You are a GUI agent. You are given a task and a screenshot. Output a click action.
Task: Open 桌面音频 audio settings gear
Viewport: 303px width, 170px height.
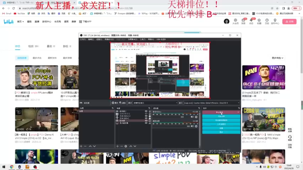pyautogui.click(x=196, y=126)
